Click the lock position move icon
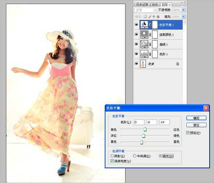Viewport: 214px width, 183px height. 154,16
